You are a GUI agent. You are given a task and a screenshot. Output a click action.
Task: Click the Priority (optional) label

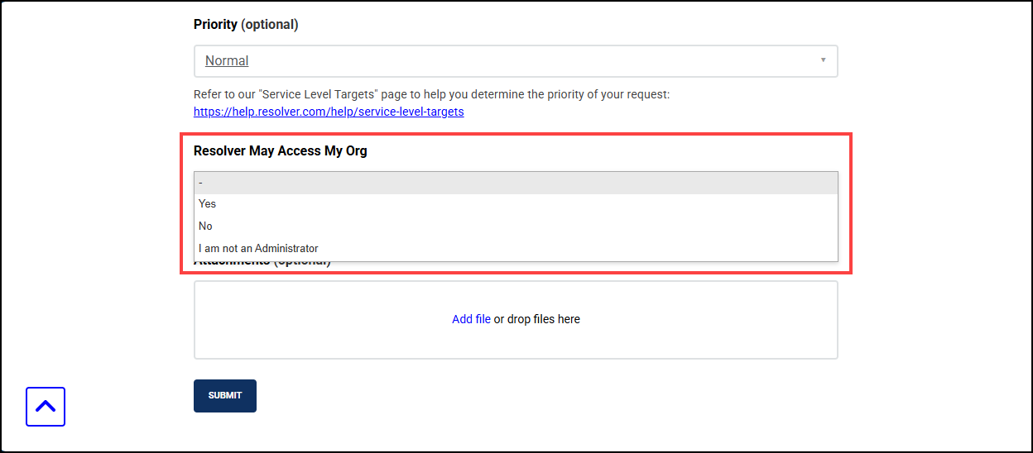[x=246, y=25]
